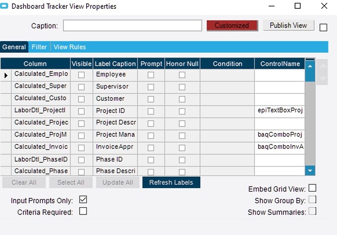Click the row selector arrow for Calculated_Emplo
Screen dimensions: 337x235
coord(6,75)
